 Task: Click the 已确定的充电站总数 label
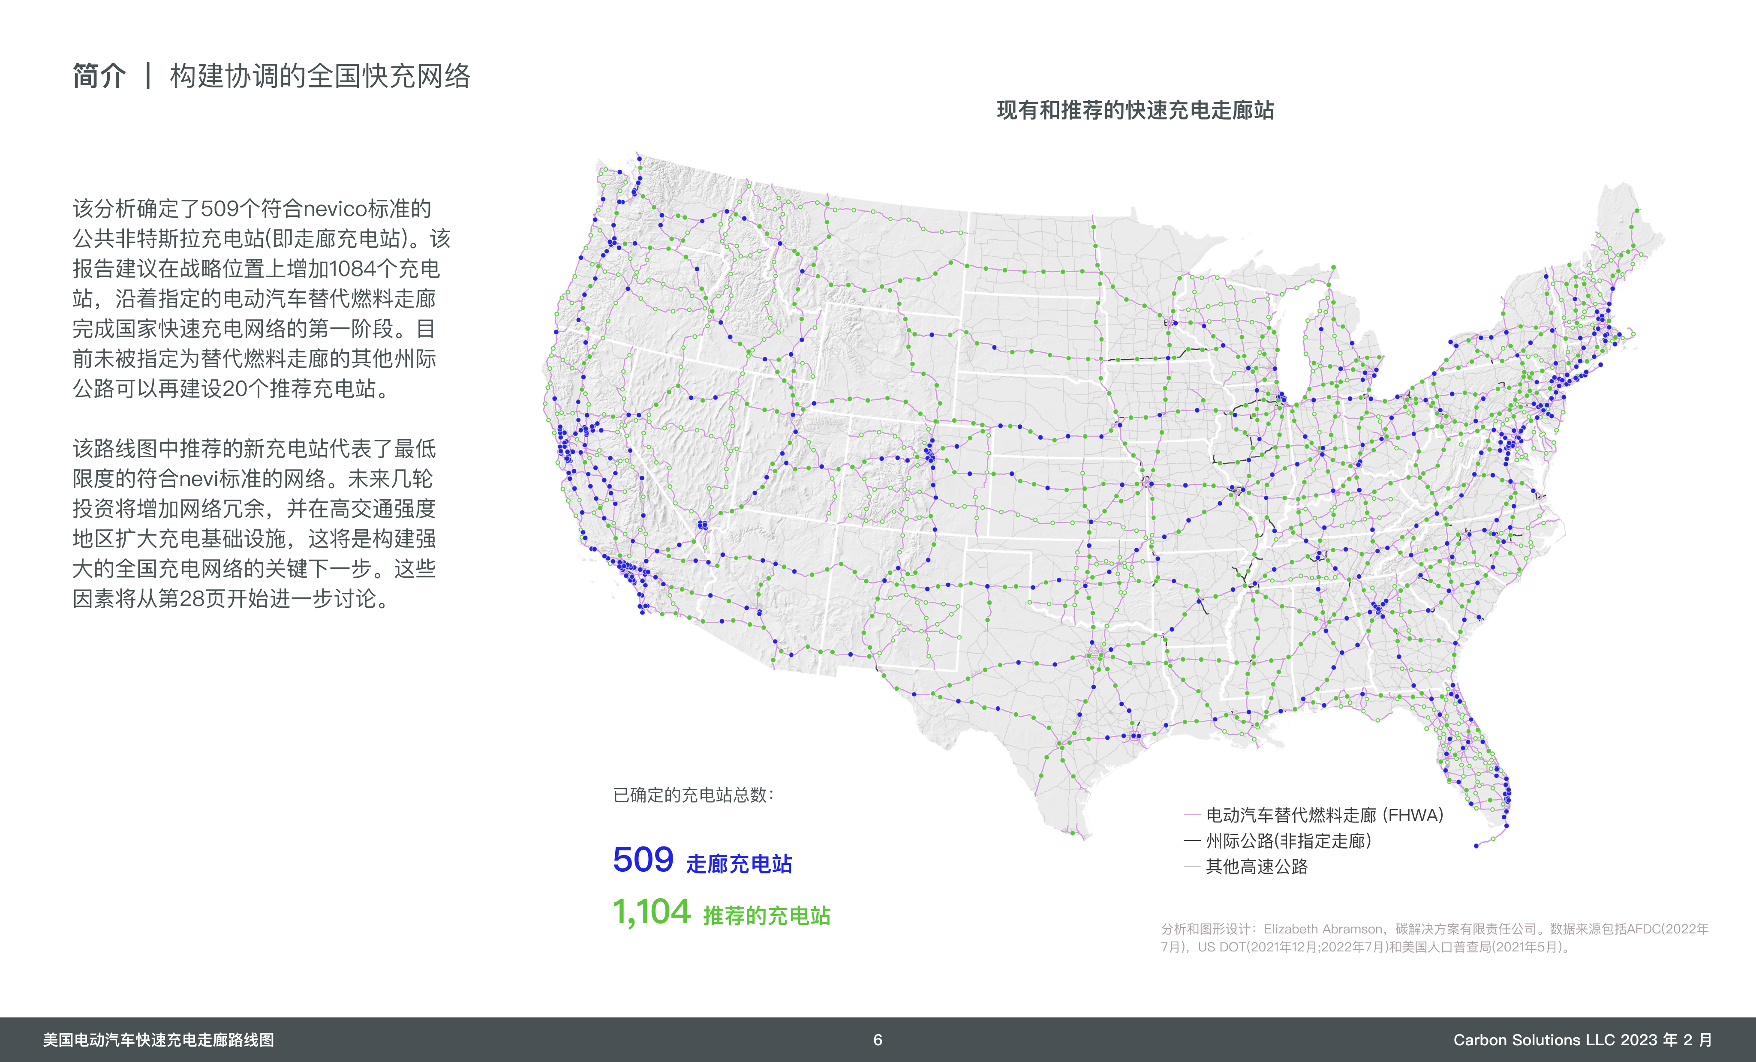tap(693, 795)
